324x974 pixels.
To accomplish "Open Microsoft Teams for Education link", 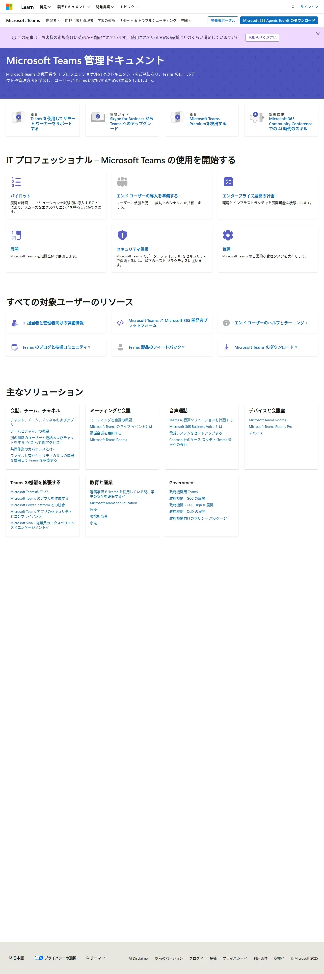I will click(x=113, y=503).
